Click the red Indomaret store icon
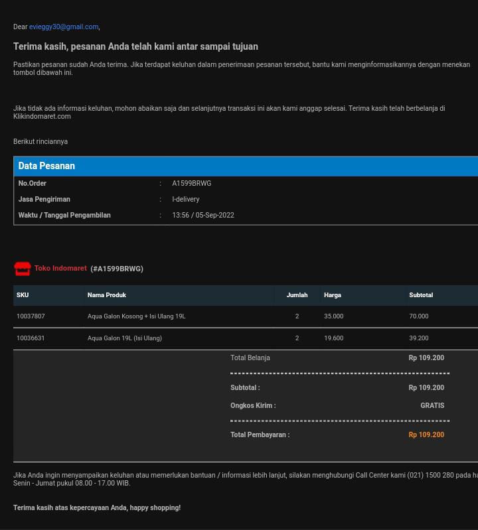478x530 pixels. point(23,269)
